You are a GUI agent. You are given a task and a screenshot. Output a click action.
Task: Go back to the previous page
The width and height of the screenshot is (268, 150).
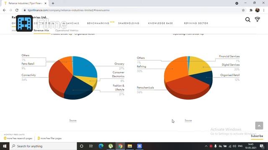(4, 10)
